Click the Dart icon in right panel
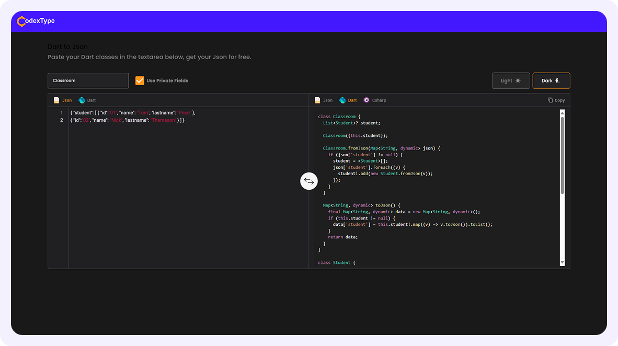The width and height of the screenshot is (618, 346). click(342, 100)
